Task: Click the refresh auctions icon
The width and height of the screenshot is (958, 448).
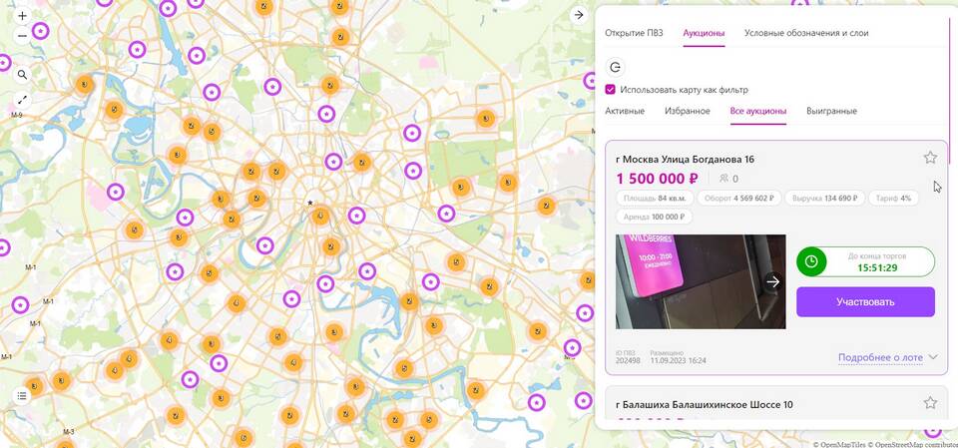Action: click(x=616, y=67)
